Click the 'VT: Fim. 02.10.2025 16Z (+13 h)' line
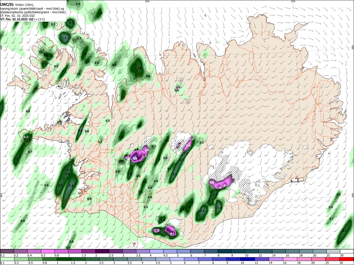The width and height of the screenshot is (354, 265). point(23,19)
